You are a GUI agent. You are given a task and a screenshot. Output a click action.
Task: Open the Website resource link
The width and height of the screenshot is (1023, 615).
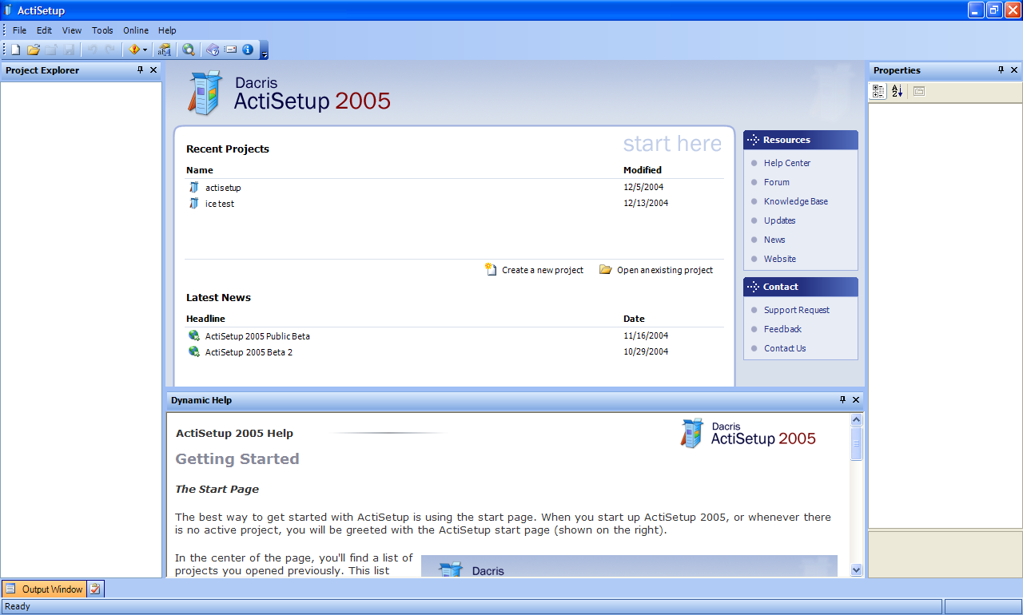(x=780, y=259)
